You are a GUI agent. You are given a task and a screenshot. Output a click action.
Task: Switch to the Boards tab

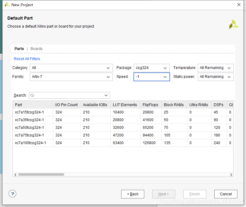click(x=36, y=49)
